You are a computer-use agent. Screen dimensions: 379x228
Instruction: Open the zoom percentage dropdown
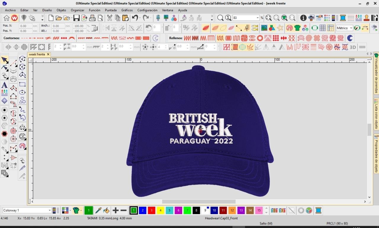pos(257,18)
